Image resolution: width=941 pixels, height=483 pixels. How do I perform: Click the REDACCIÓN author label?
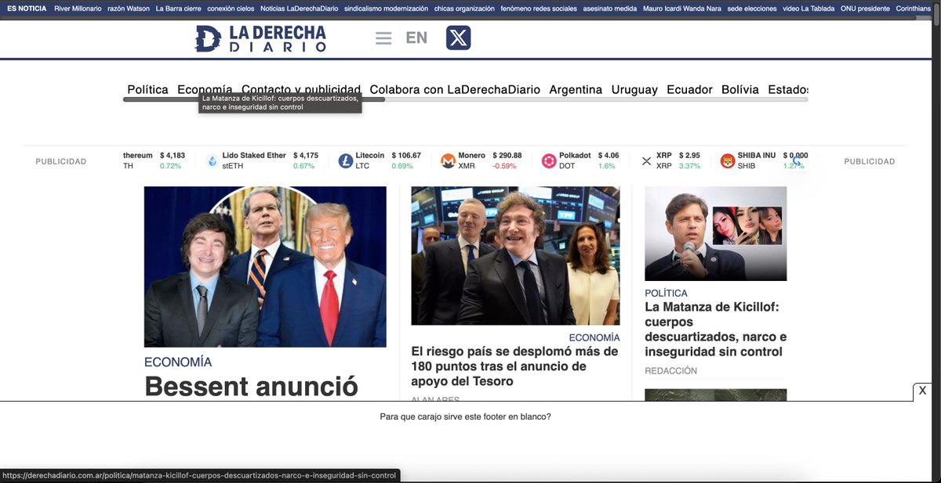click(670, 371)
